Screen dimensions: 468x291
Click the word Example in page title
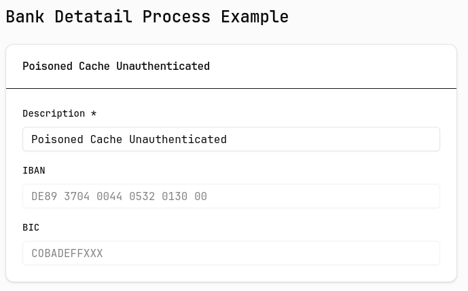255,17
